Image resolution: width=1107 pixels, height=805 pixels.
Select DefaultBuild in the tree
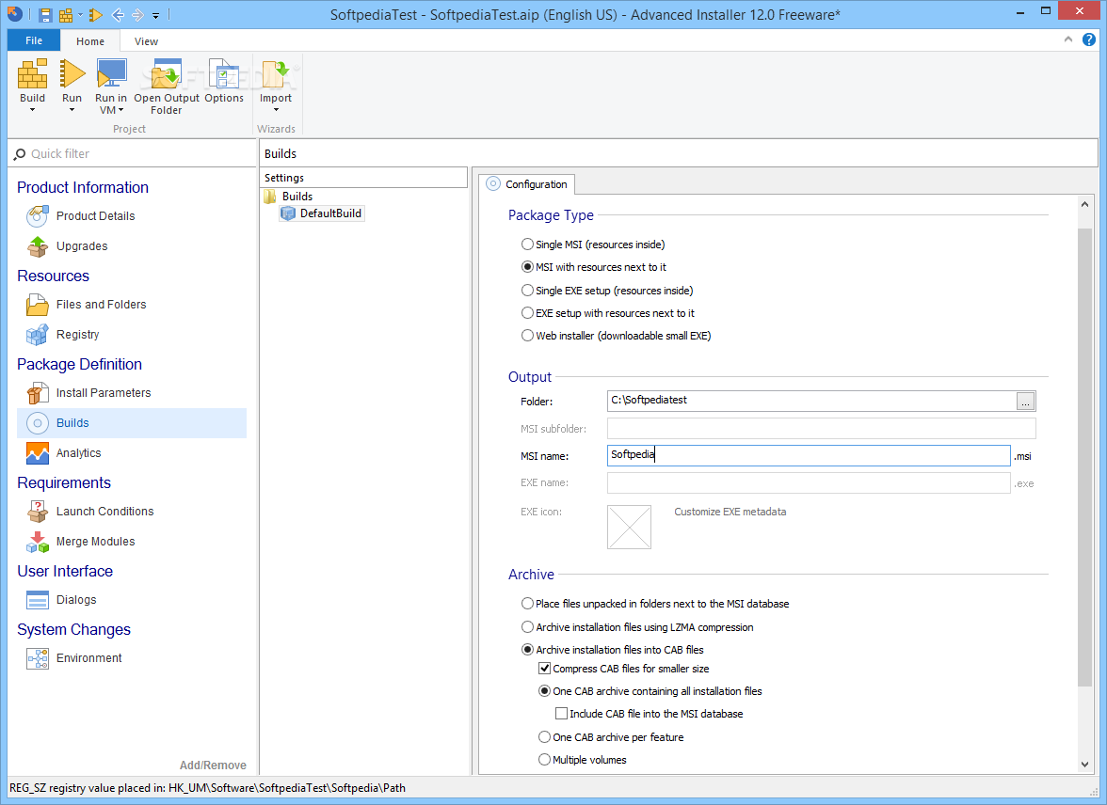[x=322, y=213]
